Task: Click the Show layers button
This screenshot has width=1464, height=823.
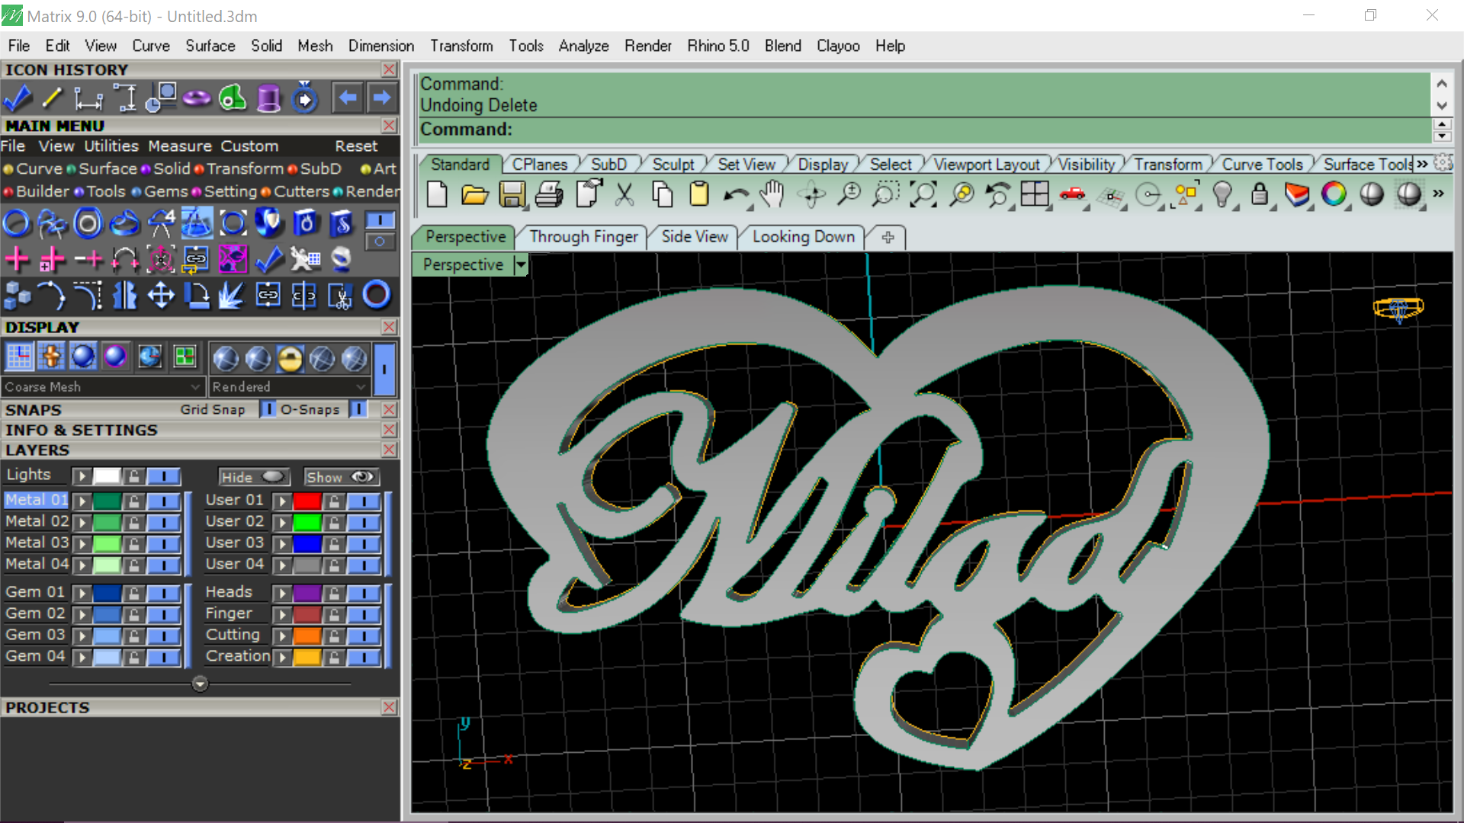Action: 341,477
